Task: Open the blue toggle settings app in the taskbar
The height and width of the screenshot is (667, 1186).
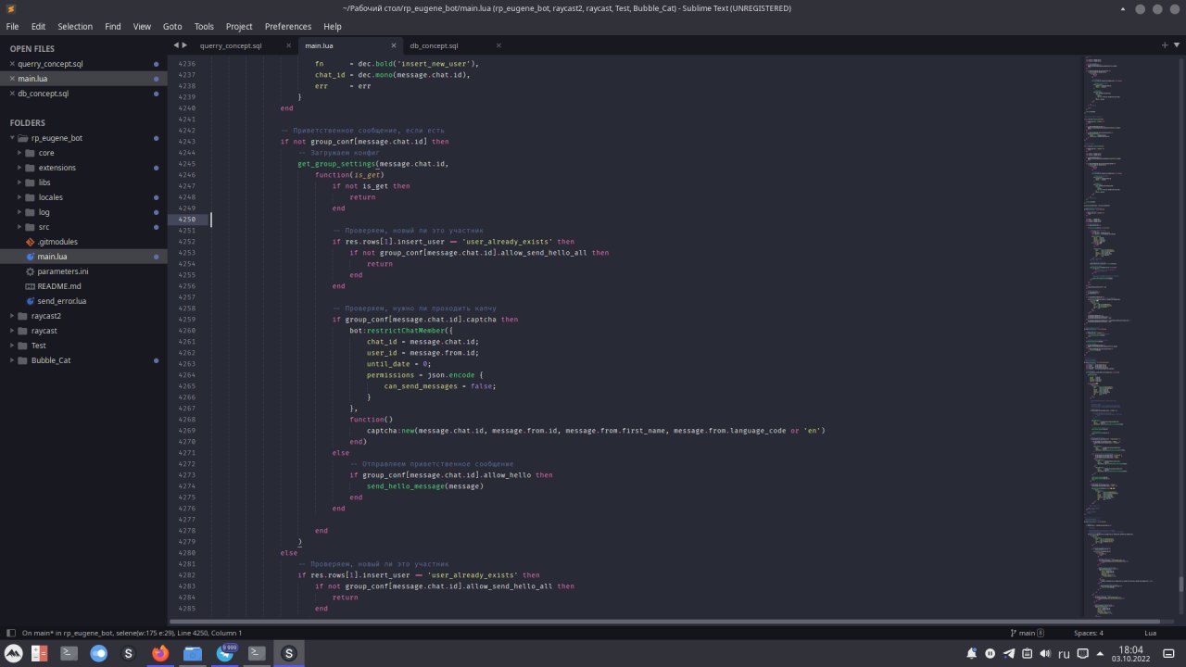Action: (98, 653)
